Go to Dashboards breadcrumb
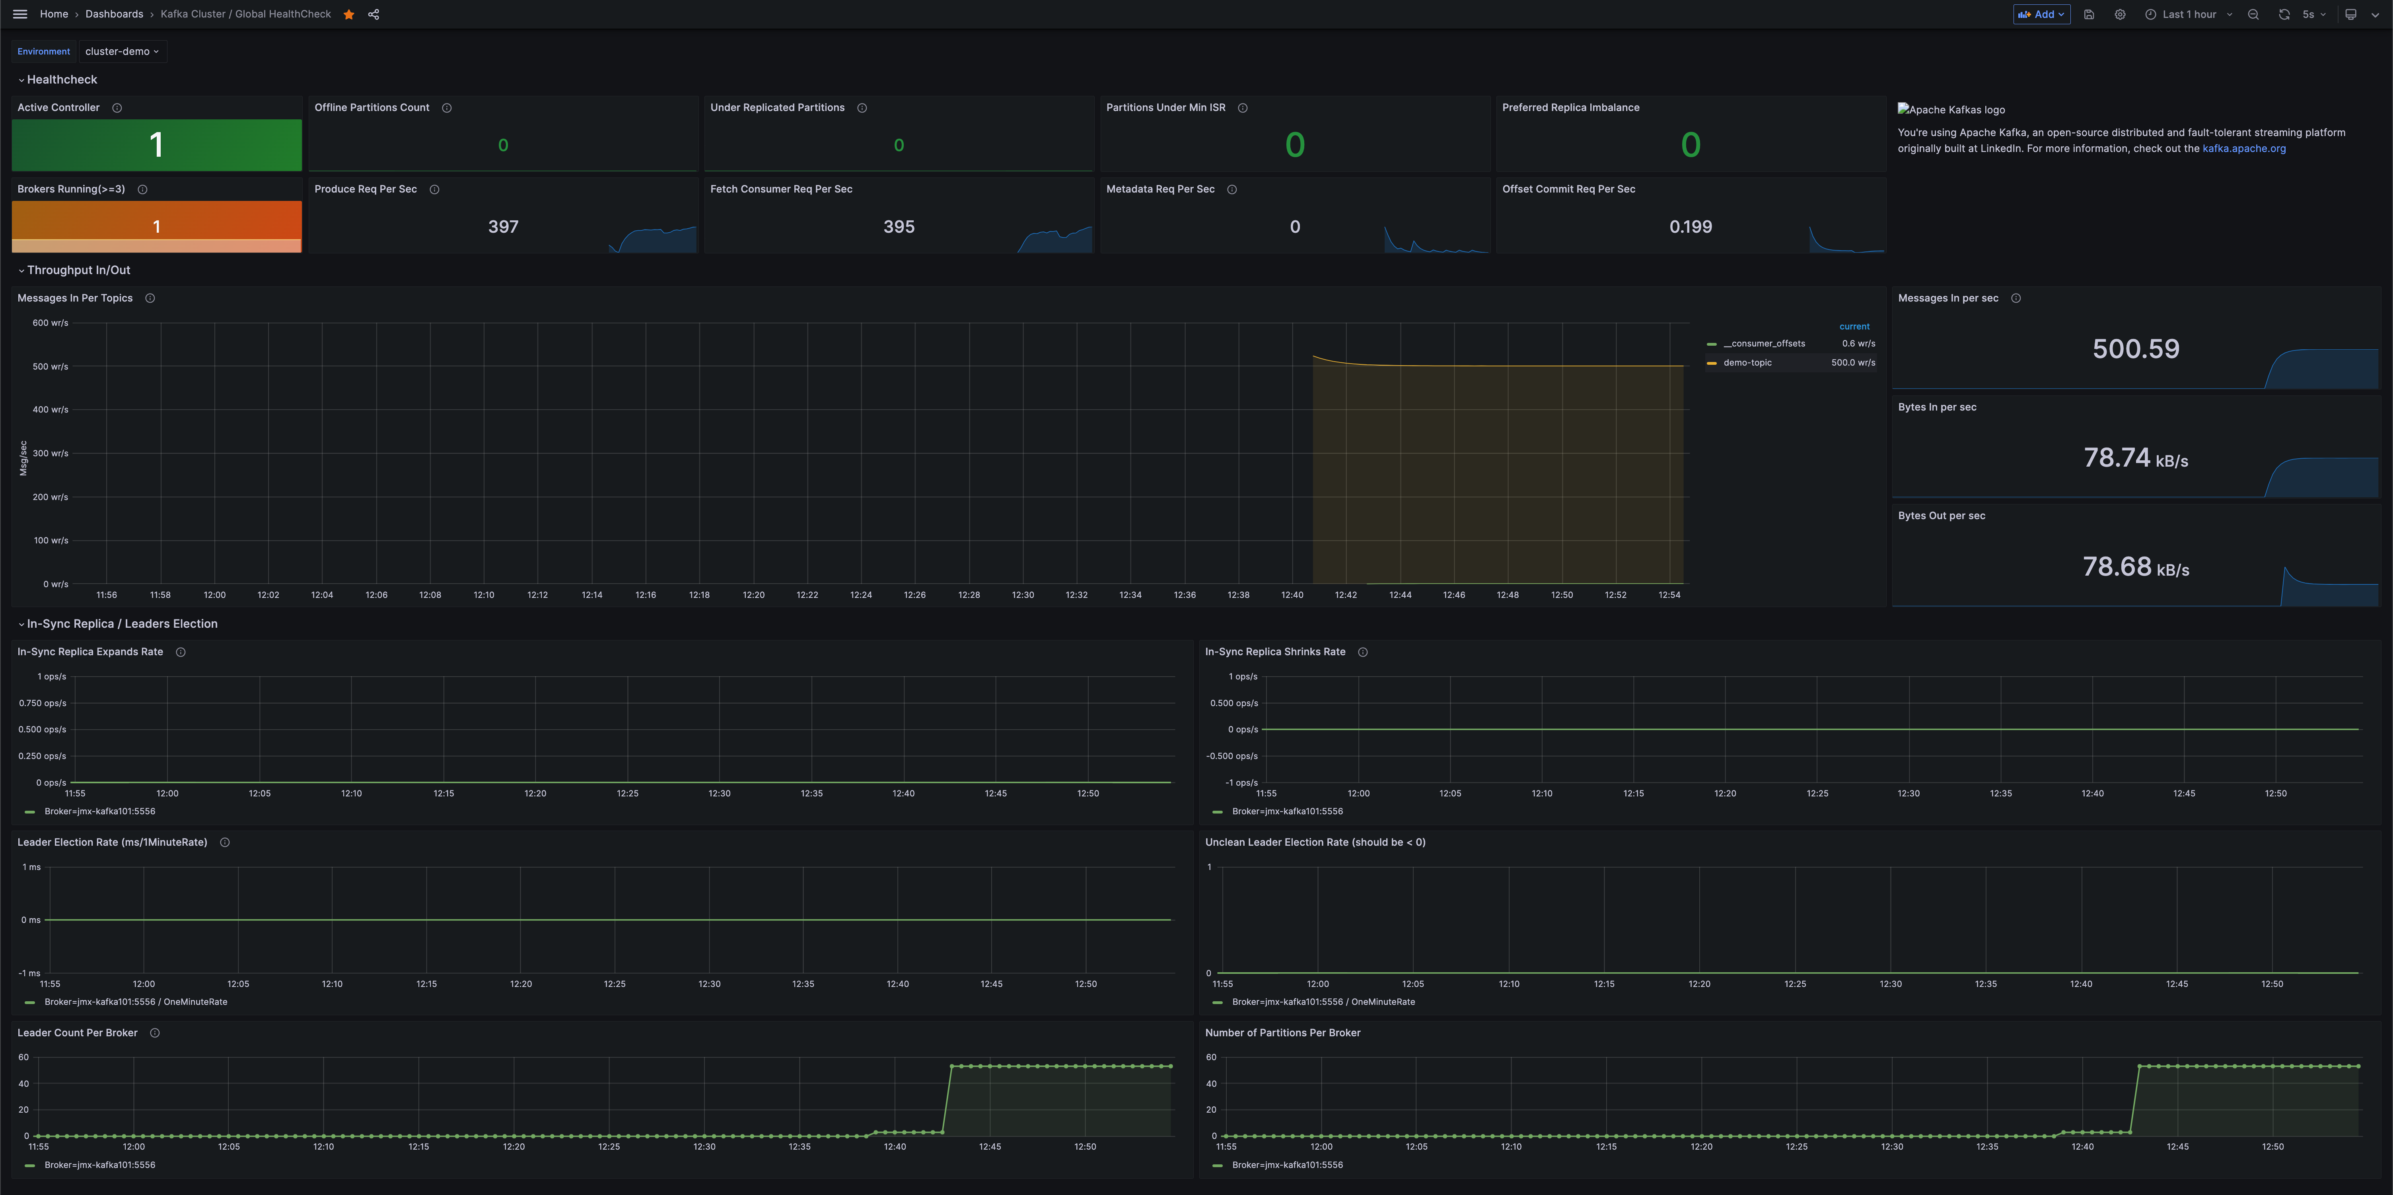 (114, 15)
